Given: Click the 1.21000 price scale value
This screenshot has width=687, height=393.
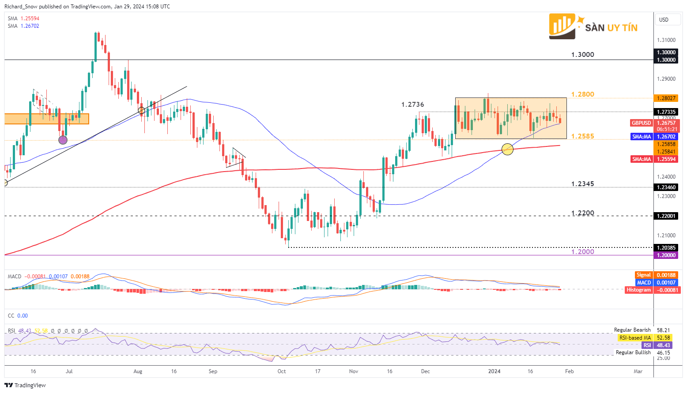Looking at the screenshot, I should pyautogui.click(x=666, y=236).
